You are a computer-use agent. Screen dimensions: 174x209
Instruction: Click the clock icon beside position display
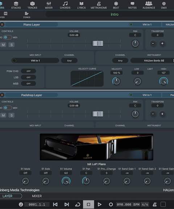click(x=21, y=204)
